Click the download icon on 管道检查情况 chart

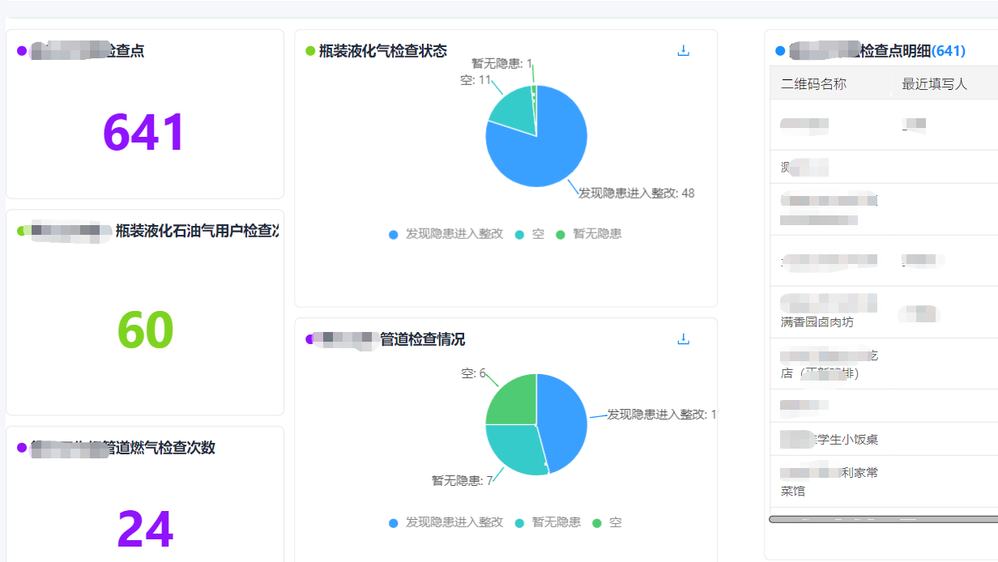[684, 339]
